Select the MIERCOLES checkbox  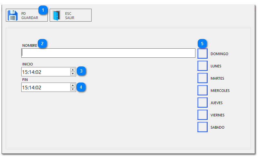coord(203,90)
